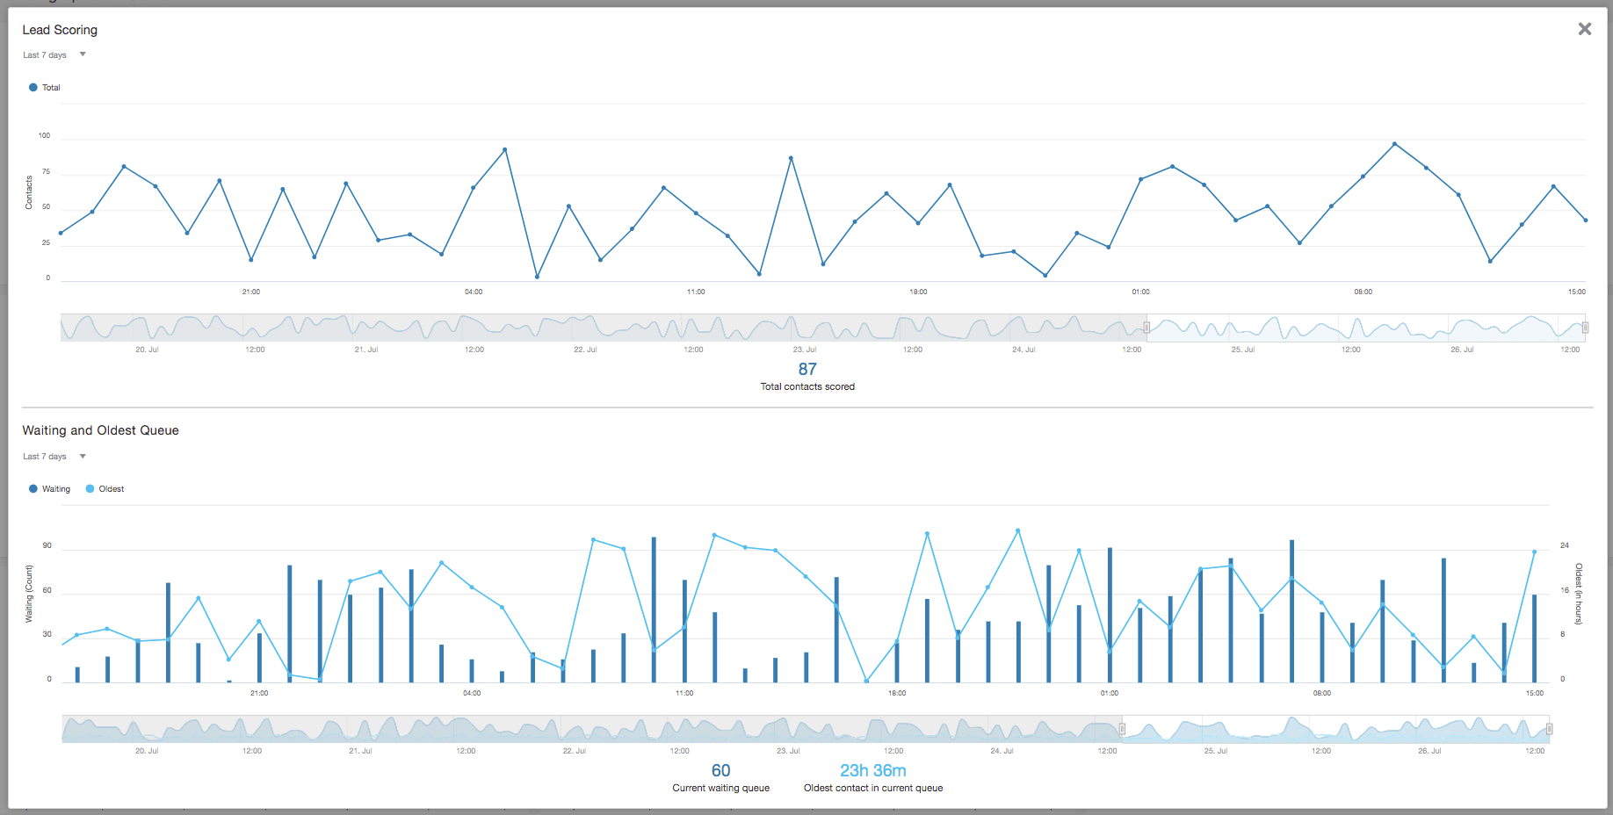1613x815 pixels.
Task: Click the highest peak data point in Lead Scoring chart
Action: (1395, 142)
